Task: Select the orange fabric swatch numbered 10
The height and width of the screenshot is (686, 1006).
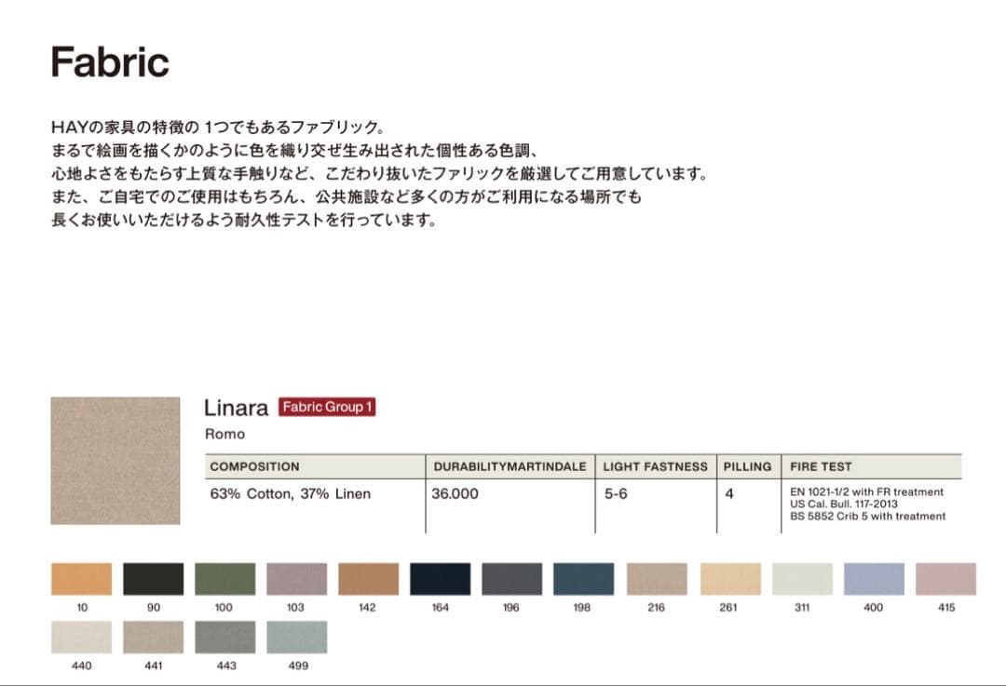Action: pos(81,579)
